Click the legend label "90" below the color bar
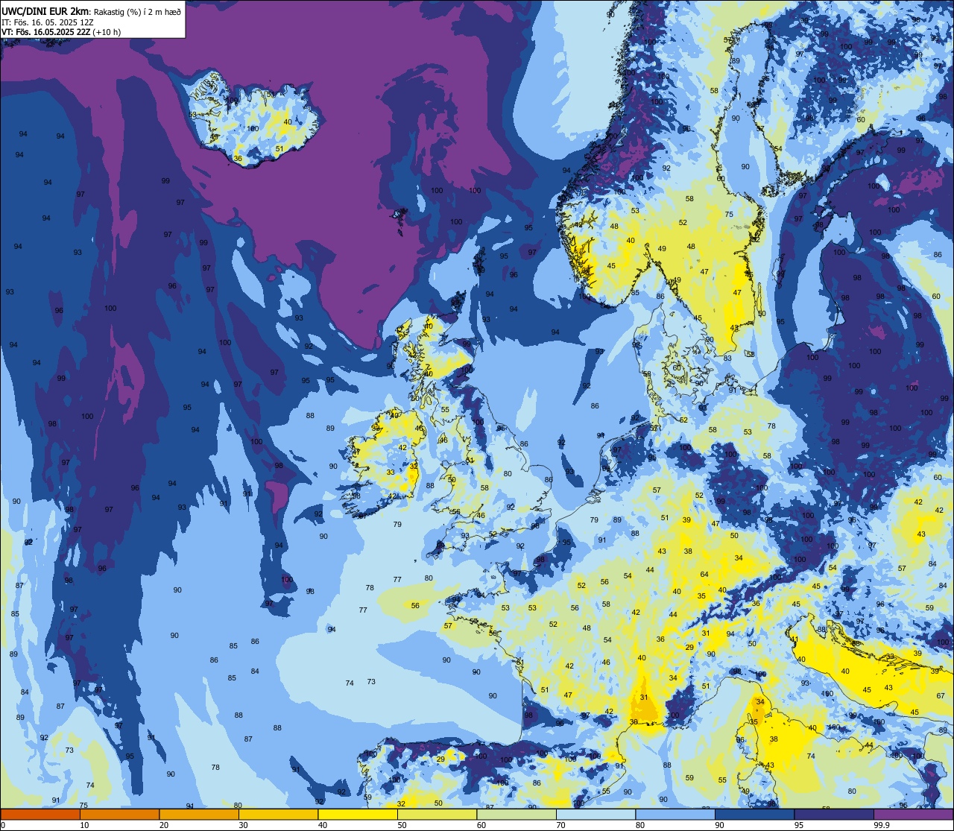This screenshot has width=954, height=831. click(x=719, y=825)
